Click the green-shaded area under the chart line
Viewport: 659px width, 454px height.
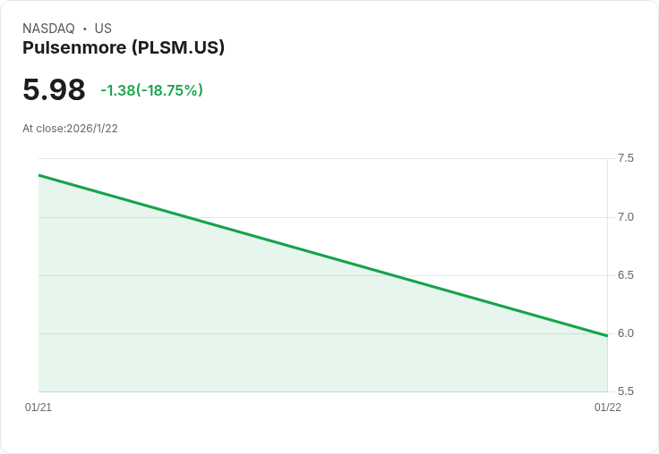coord(210,327)
